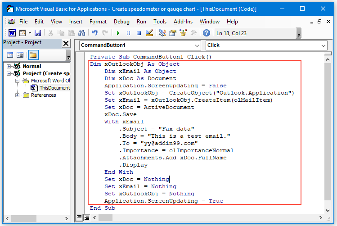Image resolution: width=337 pixels, height=226 pixels.
Task: Click View Code in the Project panel
Action: click(x=10, y=55)
